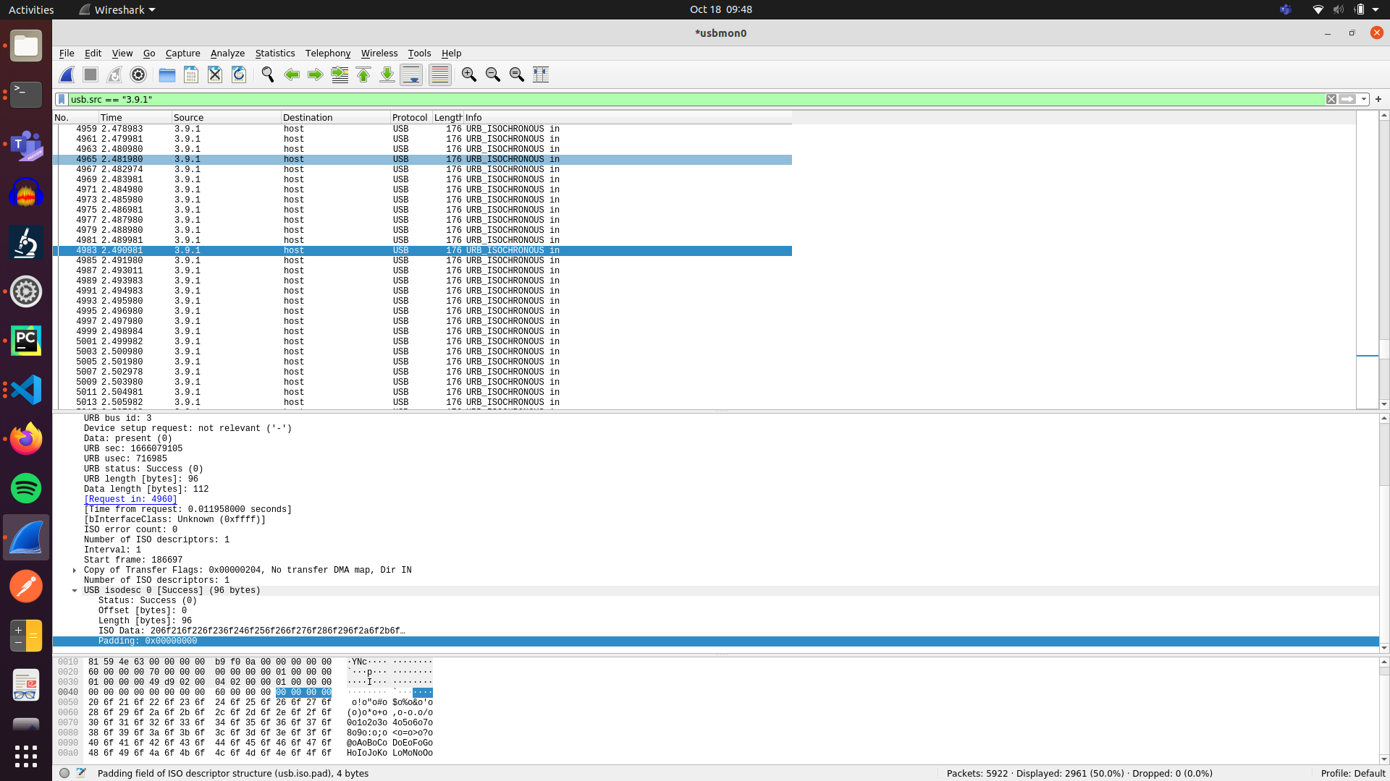Sort packets by the Time column header
1390x781 pixels.
click(x=135, y=117)
